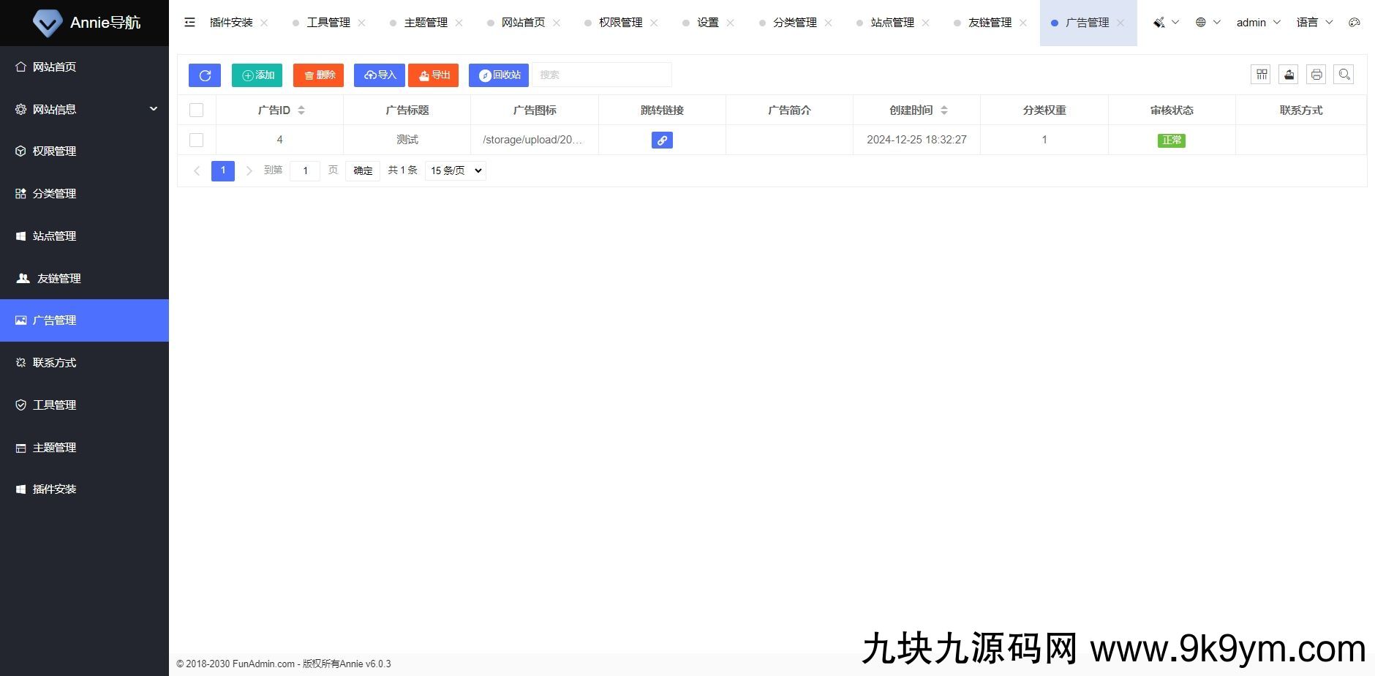This screenshot has height=676, width=1375.
Task: Open the jump link icon for ad 4
Action: pos(662,140)
